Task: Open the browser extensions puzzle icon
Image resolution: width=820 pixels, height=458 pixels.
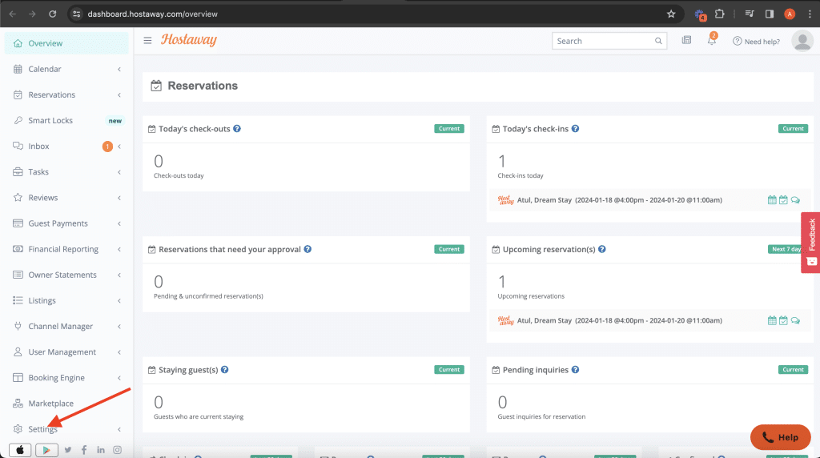Action: pos(720,14)
